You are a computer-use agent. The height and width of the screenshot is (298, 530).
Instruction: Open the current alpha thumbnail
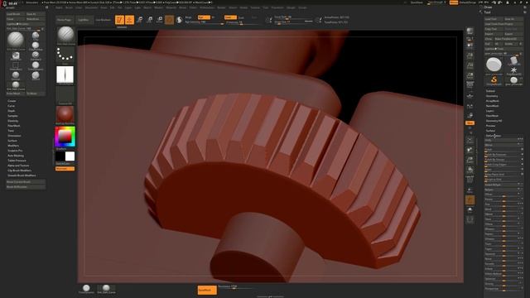(x=65, y=74)
